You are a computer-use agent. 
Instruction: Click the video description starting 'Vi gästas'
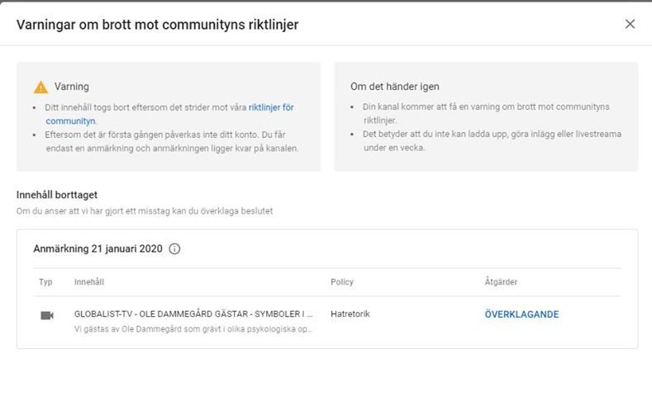(x=193, y=329)
